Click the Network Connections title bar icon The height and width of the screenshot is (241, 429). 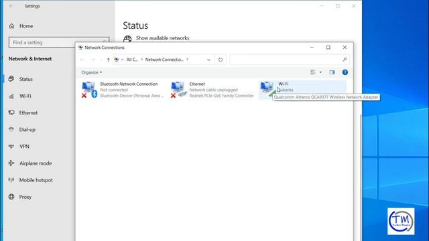pyautogui.click(x=80, y=48)
